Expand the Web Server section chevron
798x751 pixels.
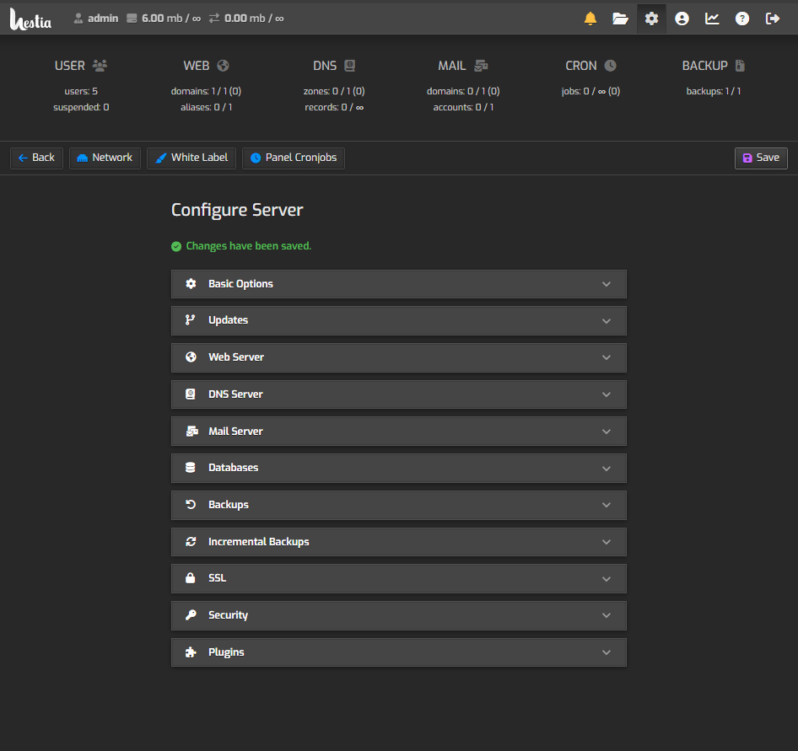607,357
